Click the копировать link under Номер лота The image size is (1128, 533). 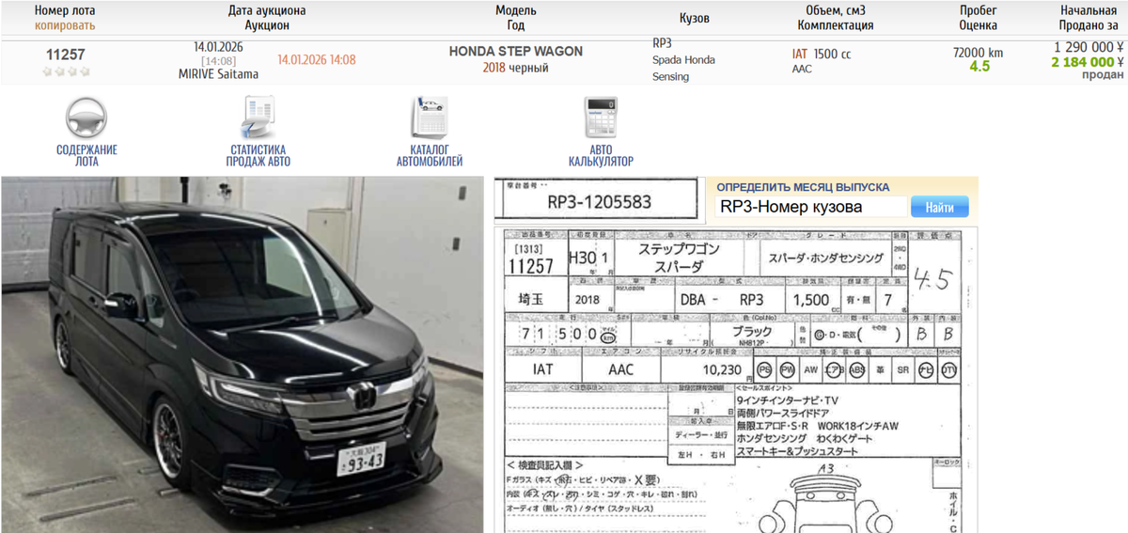[x=65, y=25]
